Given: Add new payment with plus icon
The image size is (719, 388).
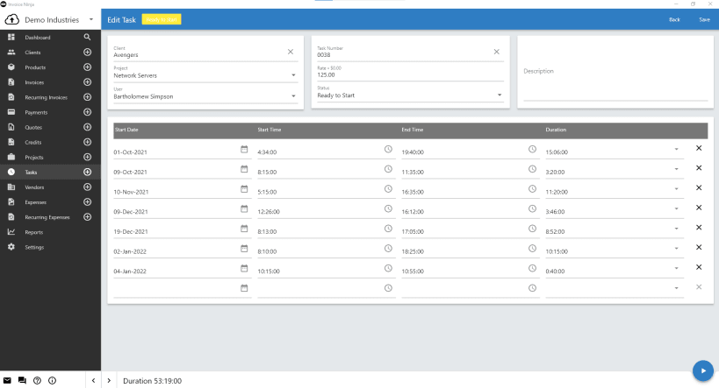Looking at the screenshot, I should 87,112.
